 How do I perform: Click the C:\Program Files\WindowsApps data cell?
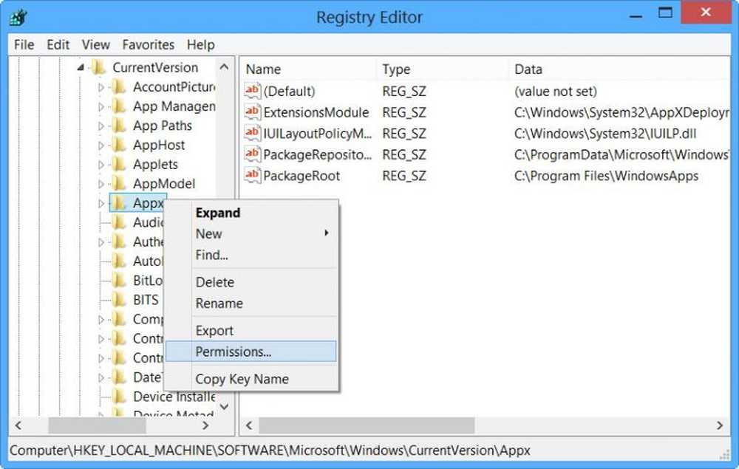[606, 176]
